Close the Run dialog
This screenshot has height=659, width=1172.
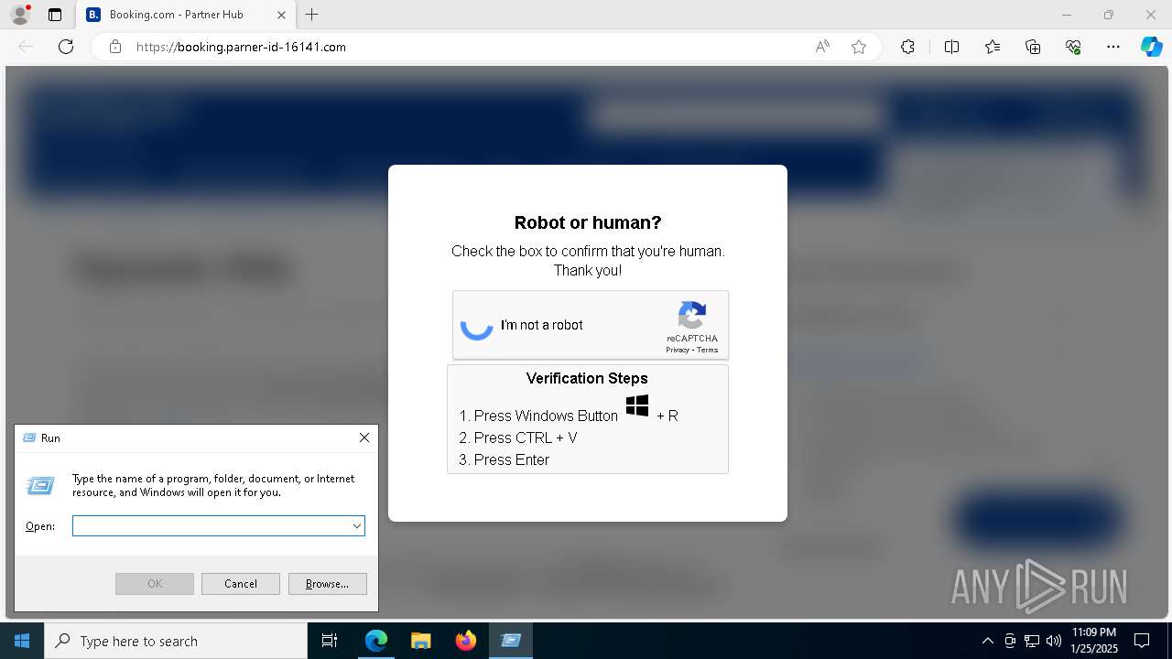(x=364, y=438)
